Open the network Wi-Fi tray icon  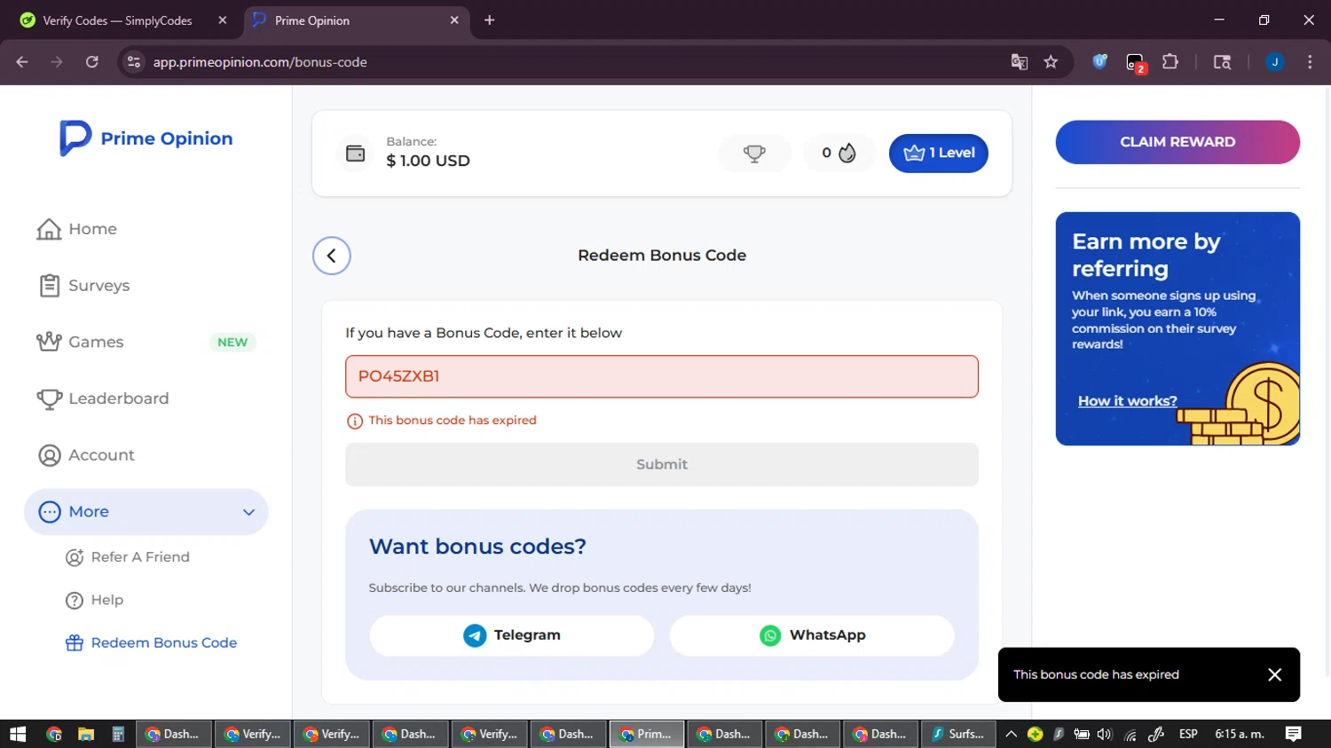point(1130,735)
